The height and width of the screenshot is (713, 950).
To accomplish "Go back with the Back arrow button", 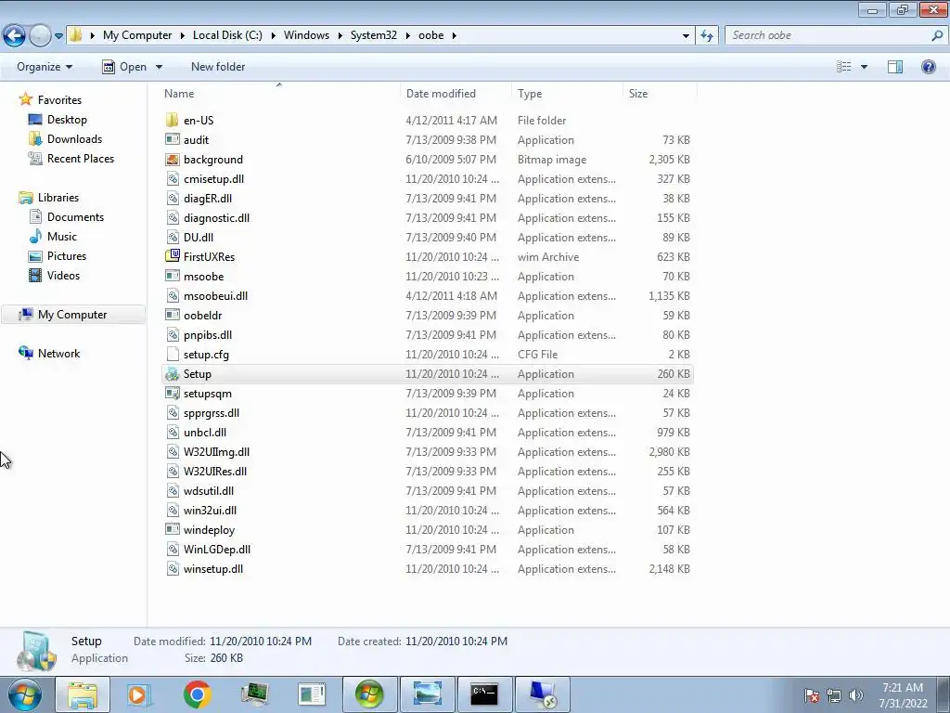I will click(15, 35).
